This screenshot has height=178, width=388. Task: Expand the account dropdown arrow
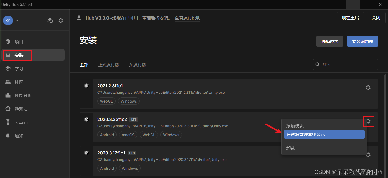pos(17,21)
